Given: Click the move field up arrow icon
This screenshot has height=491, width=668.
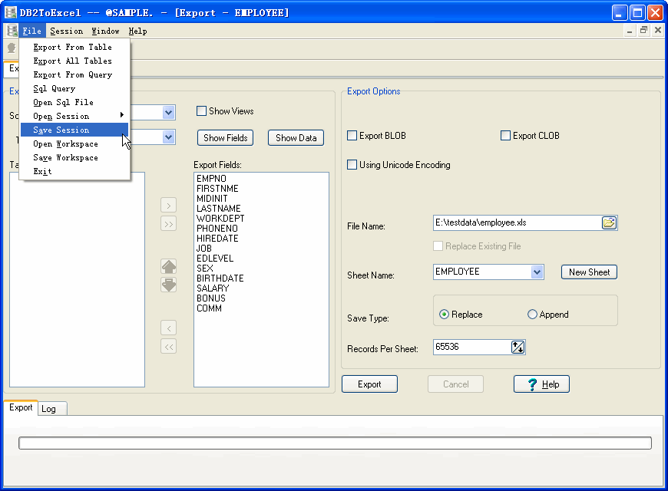Looking at the screenshot, I should 169,266.
